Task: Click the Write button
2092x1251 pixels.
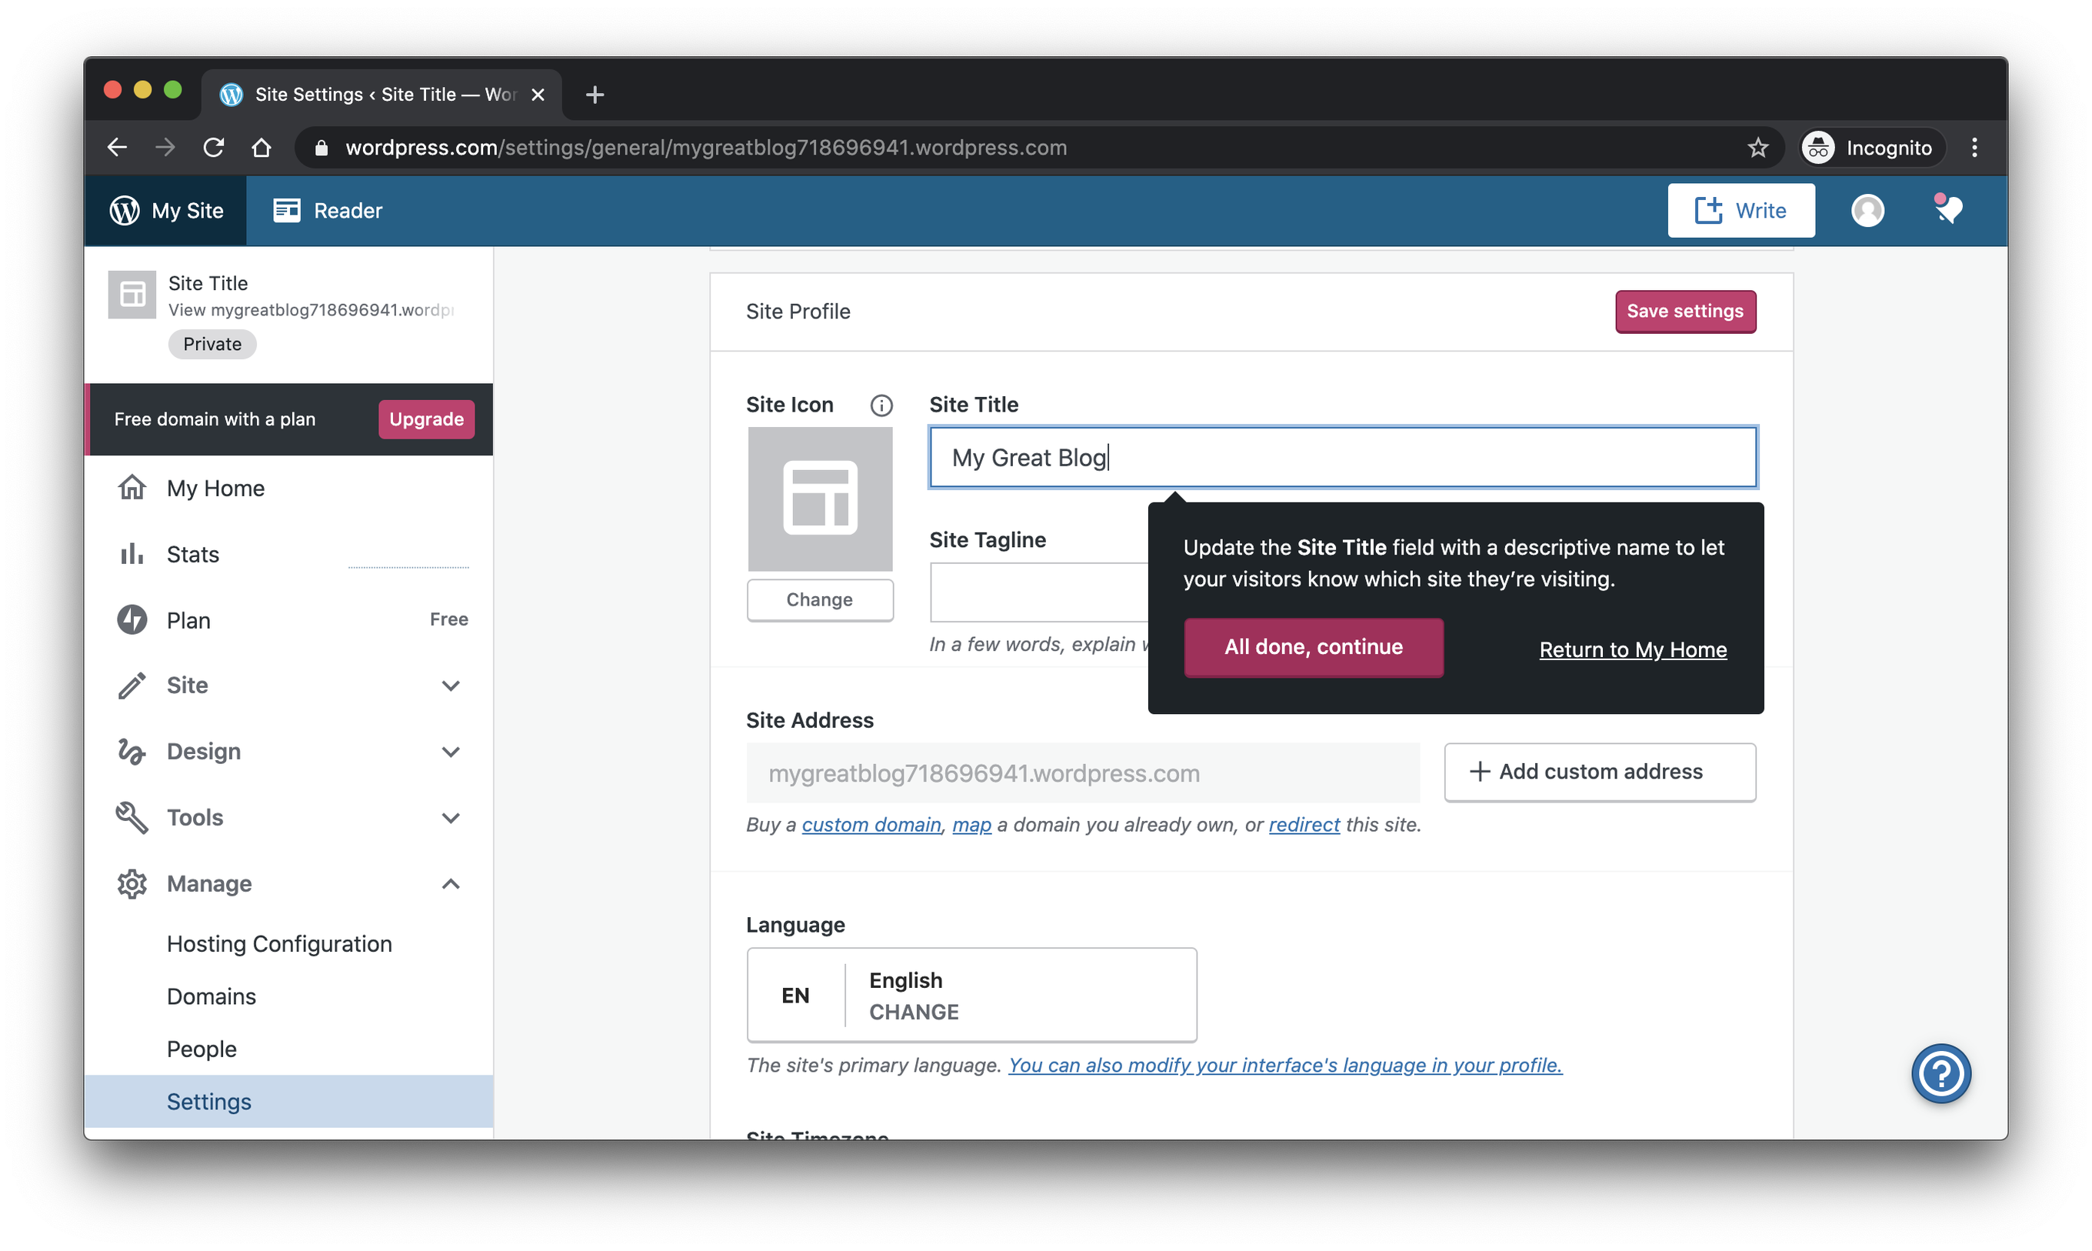Action: (x=1741, y=211)
